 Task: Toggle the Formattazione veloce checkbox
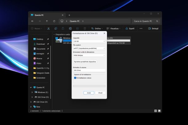pos(75,78)
